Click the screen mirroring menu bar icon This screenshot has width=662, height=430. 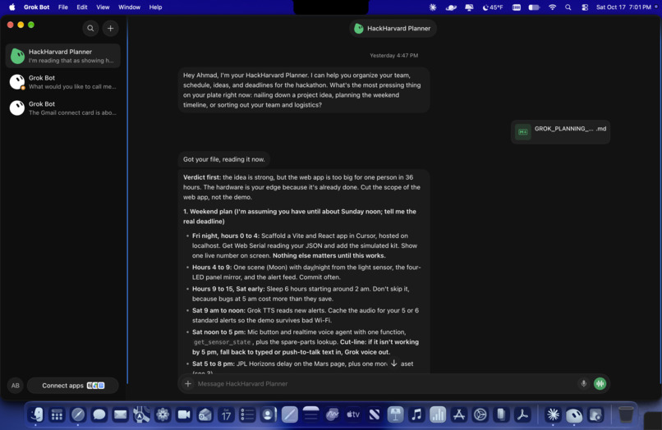point(469,7)
